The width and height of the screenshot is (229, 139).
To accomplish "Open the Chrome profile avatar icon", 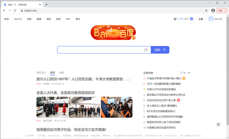I will (x=213, y=11).
